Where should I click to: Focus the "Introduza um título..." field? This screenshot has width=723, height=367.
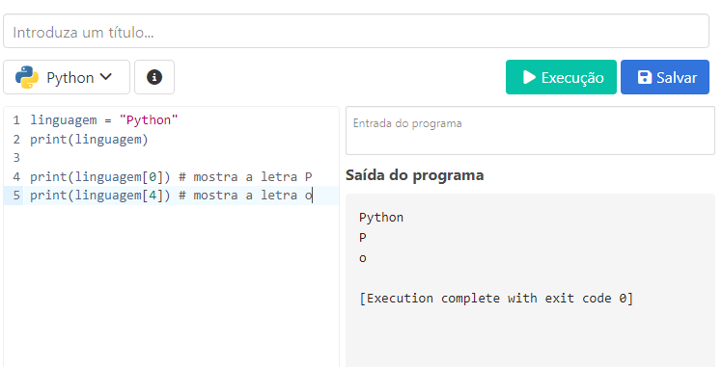(356, 31)
